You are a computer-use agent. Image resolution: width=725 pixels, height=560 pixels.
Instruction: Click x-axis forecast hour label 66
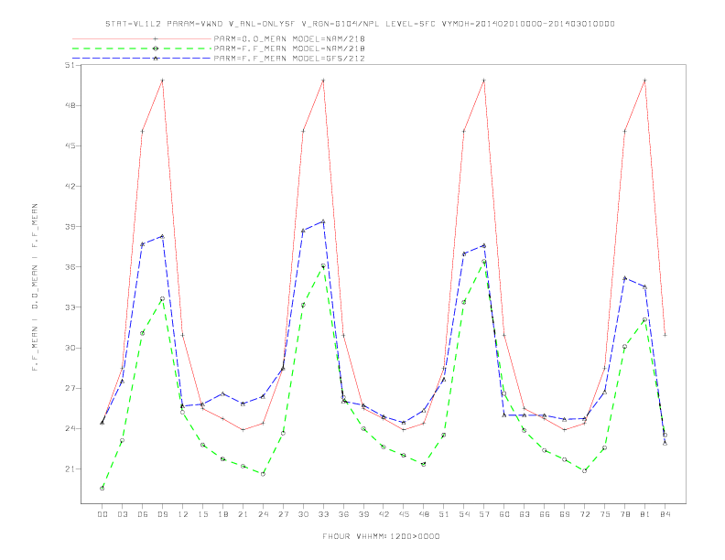pos(545,514)
